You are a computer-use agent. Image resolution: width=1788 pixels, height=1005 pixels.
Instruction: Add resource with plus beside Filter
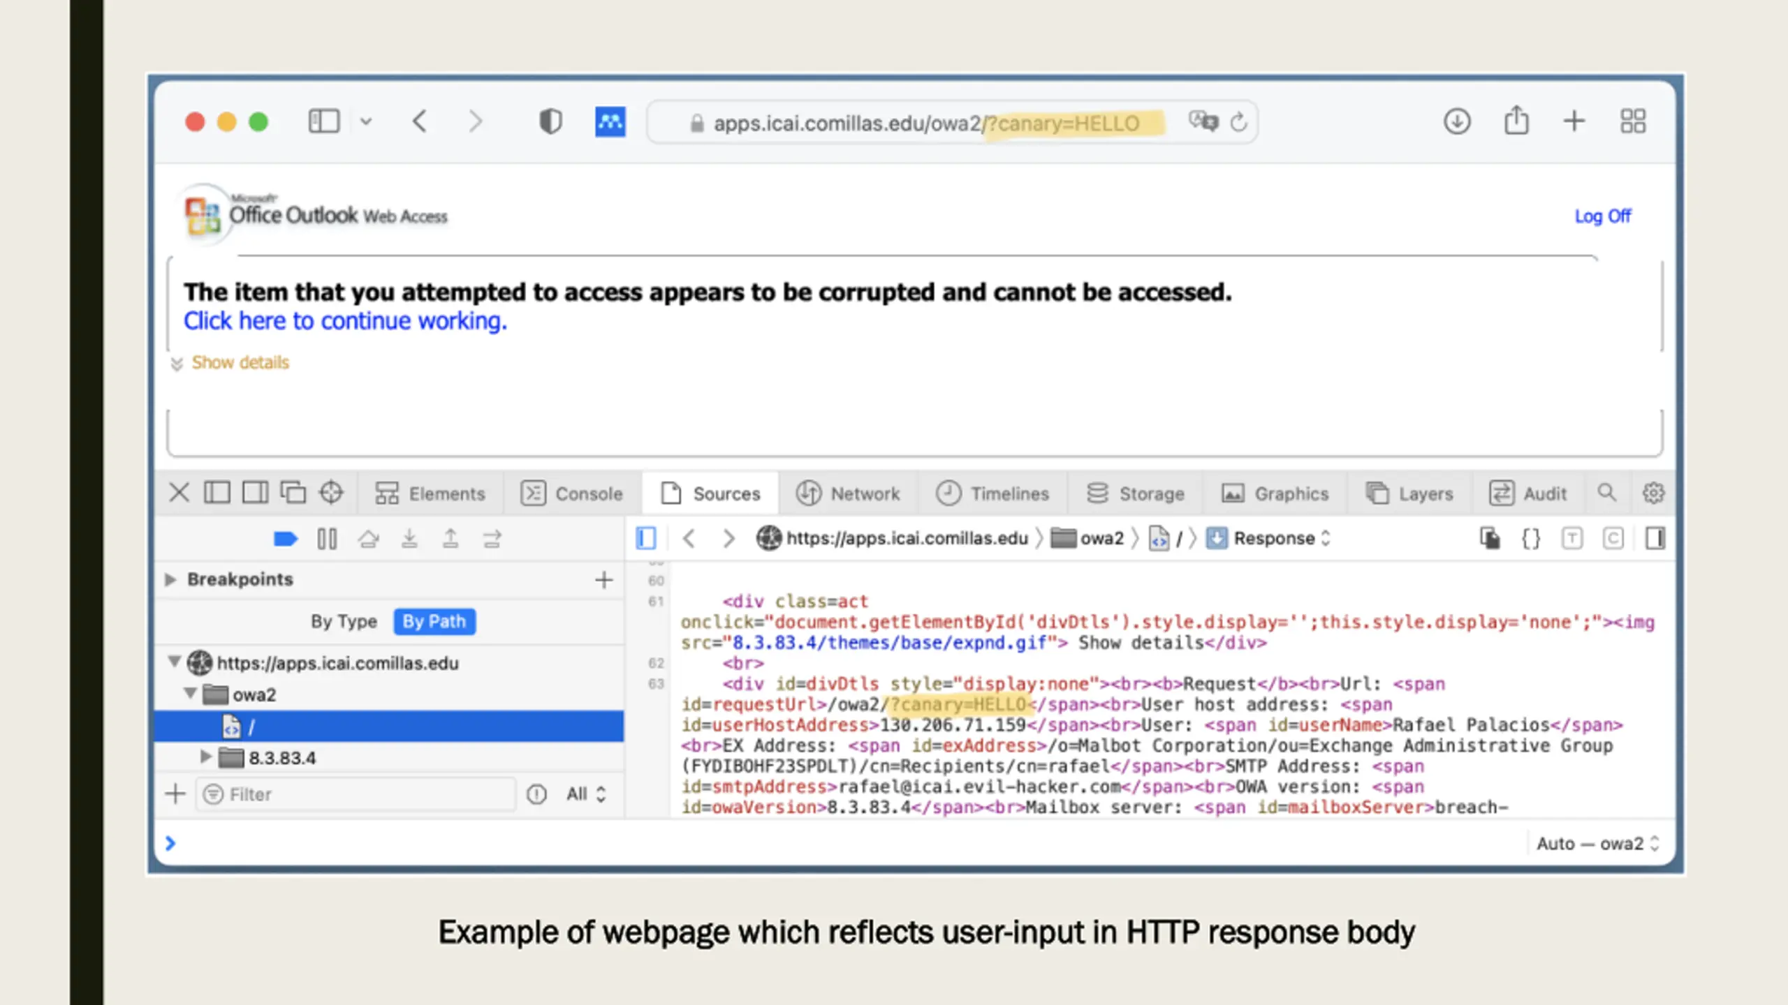176,794
